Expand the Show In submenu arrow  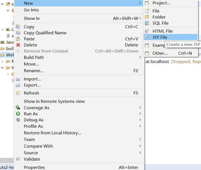pos(140,18)
